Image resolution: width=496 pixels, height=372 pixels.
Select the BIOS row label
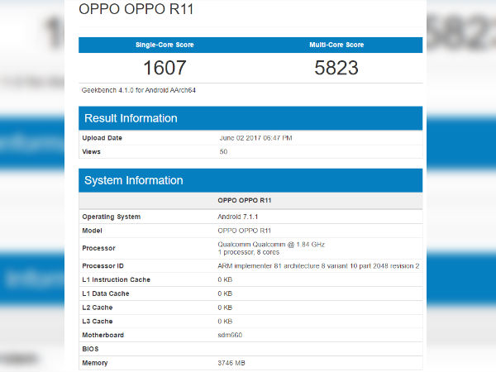click(x=90, y=349)
